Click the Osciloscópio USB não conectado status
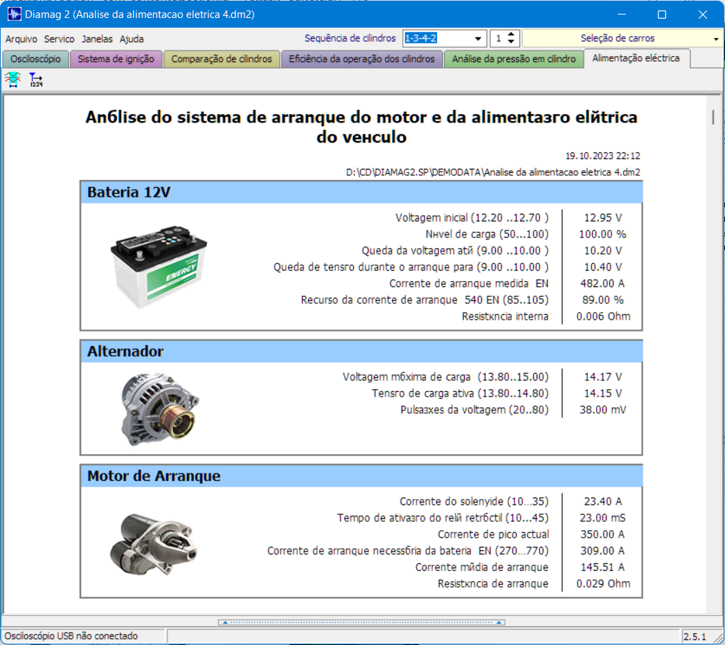Viewport: 725px width, 645px height. [x=71, y=636]
